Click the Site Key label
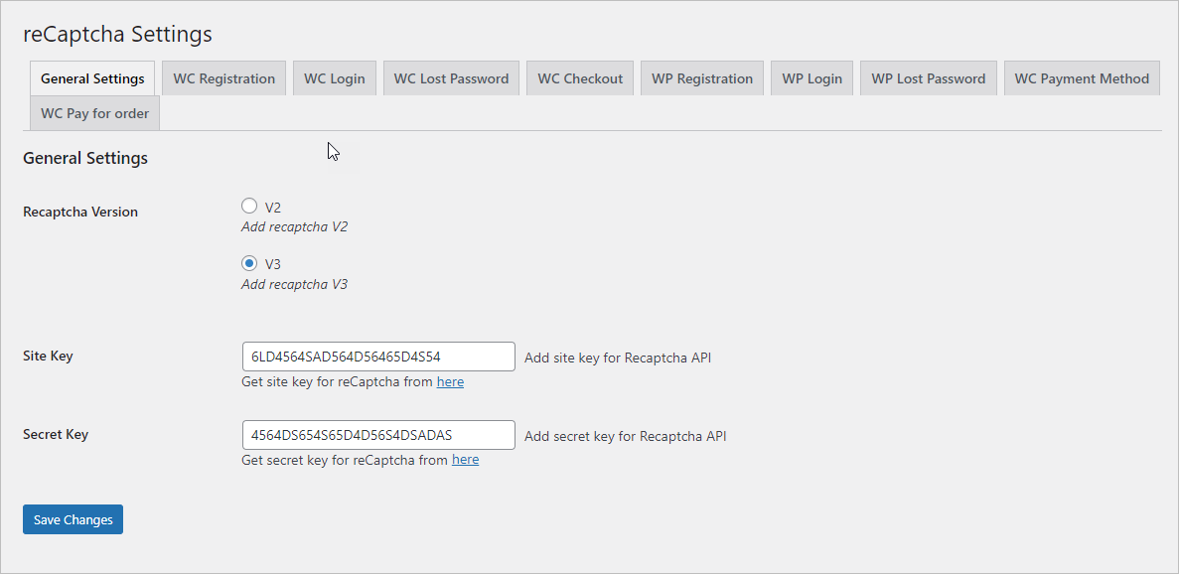This screenshot has width=1179, height=574. [48, 356]
